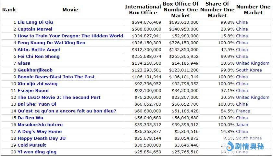Viewport: 273px width, 156px height.
Task: Open the Liu Lang Di Qiu movie link
Action: point(35,22)
